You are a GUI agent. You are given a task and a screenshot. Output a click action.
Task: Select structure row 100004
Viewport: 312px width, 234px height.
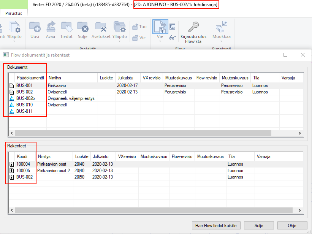click(x=24, y=164)
